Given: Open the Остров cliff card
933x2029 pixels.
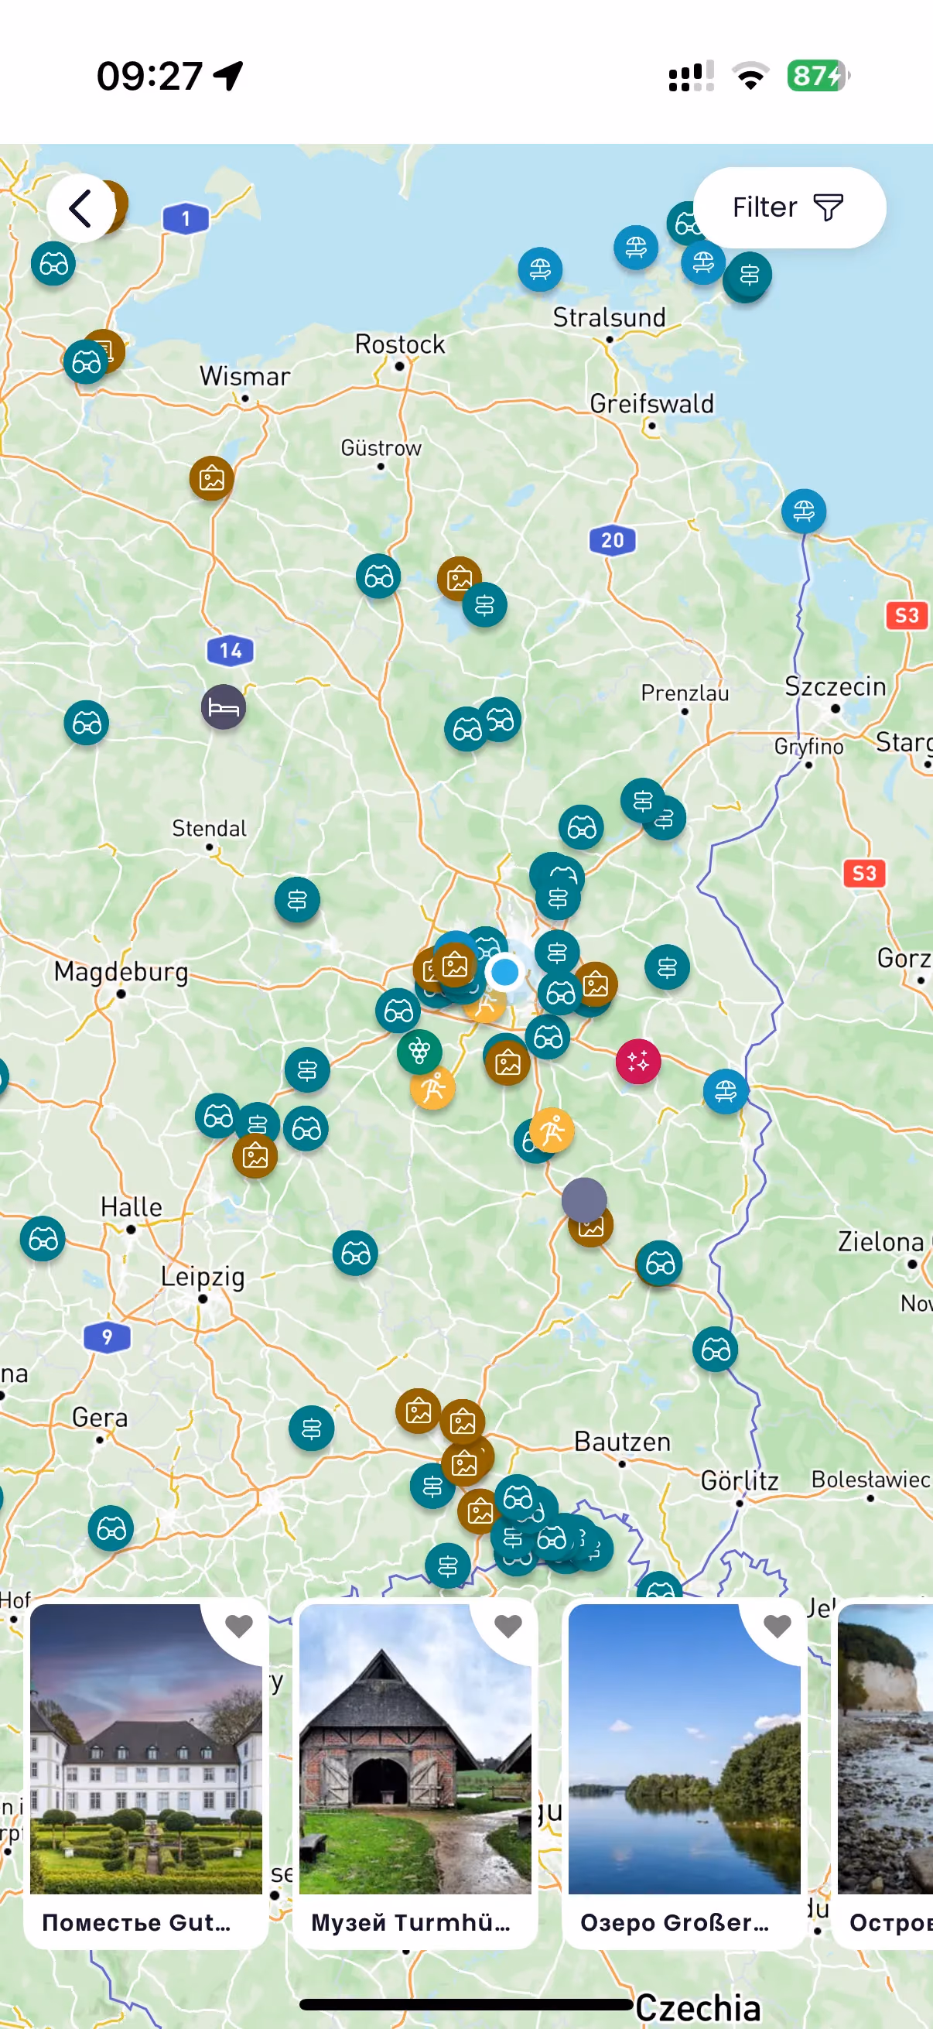Looking at the screenshot, I should pyautogui.click(x=883, y=1774).
